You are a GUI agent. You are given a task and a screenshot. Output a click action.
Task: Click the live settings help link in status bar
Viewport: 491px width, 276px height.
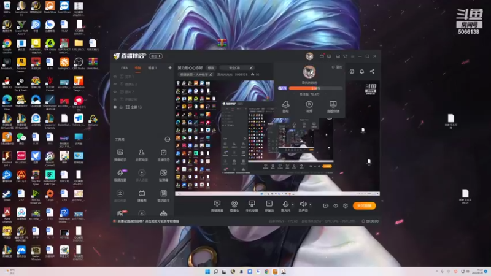[x=148, y=221]
